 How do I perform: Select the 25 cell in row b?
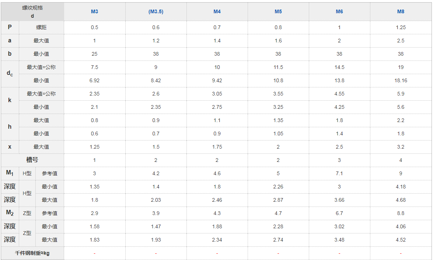pyautogui.click(x=94, y=54)
